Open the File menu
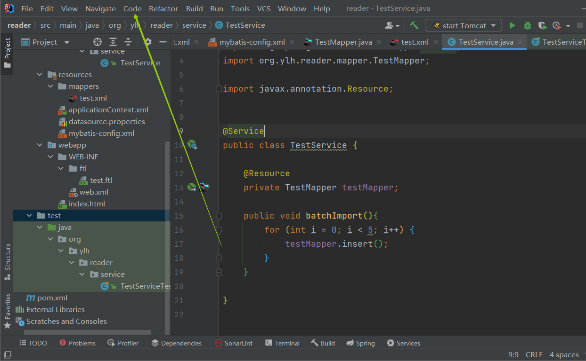 click(27, 8)
